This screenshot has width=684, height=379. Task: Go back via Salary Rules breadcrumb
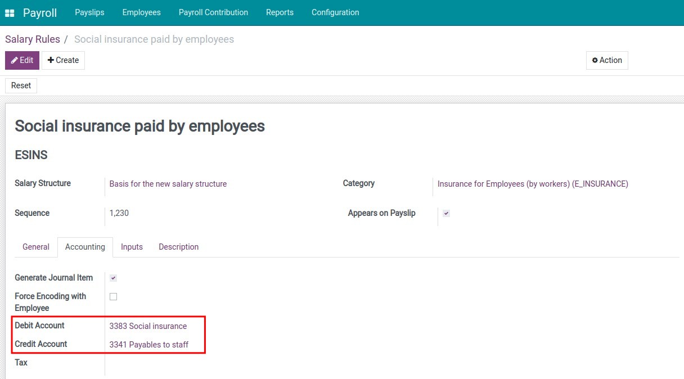pyautogui.click(x=32, y=39)
